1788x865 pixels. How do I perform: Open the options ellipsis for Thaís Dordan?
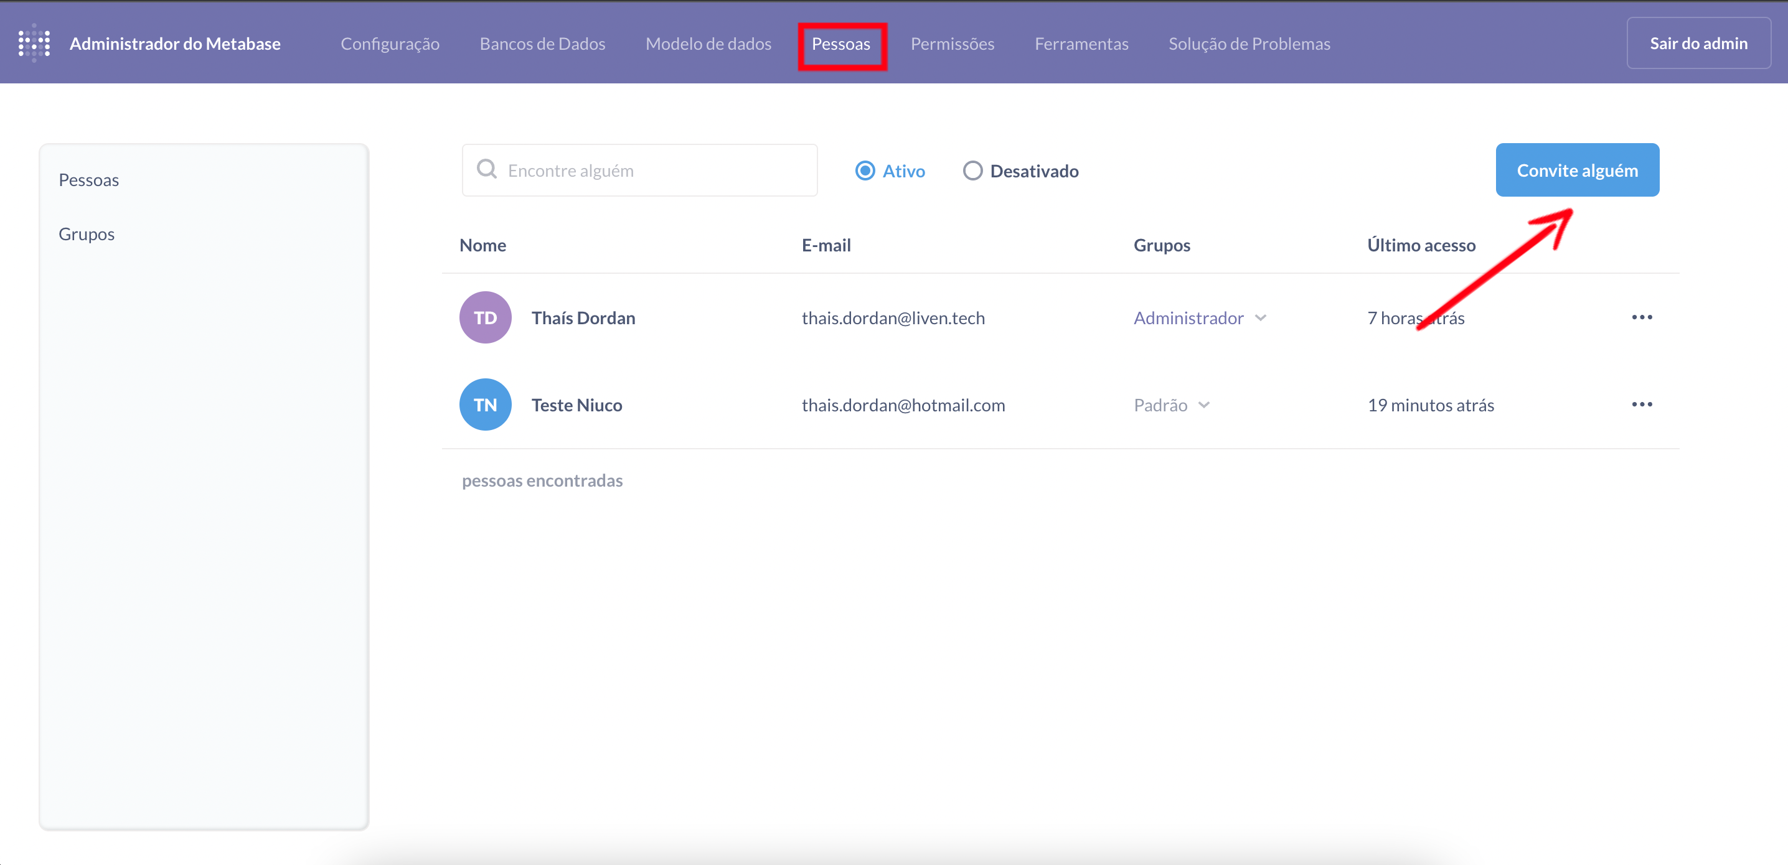coord(1642,318)
